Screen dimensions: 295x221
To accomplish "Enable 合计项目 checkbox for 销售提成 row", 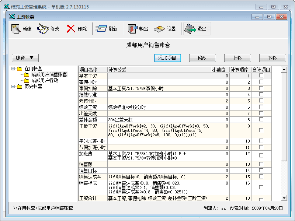I will coord(261,187).
